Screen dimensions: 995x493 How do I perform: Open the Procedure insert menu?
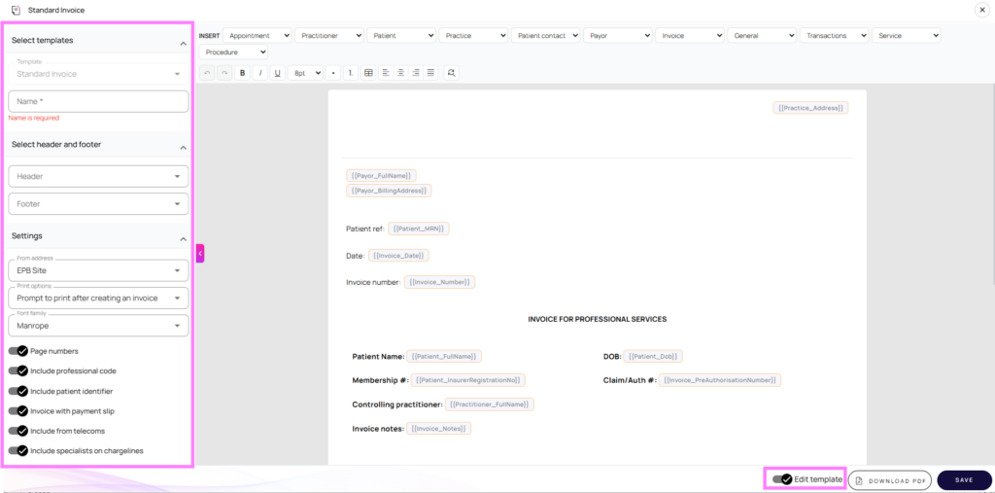click(x=233, y=53)
